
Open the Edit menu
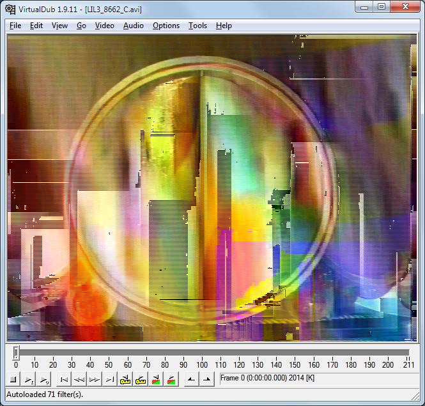[36, 26]
